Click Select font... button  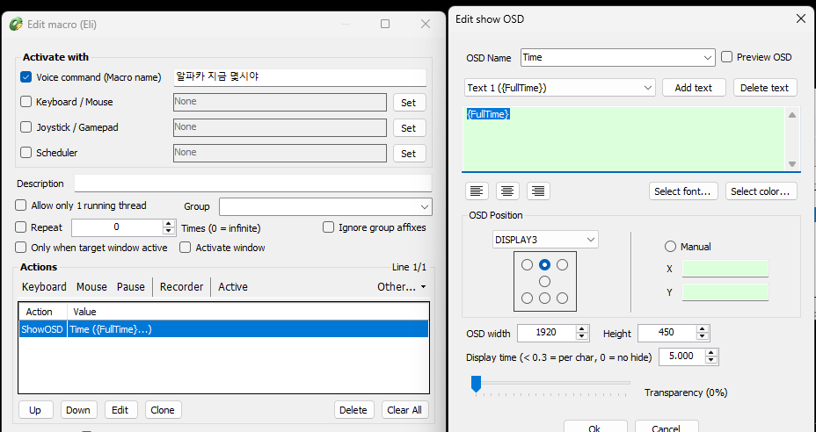click(x=683, y=191)
